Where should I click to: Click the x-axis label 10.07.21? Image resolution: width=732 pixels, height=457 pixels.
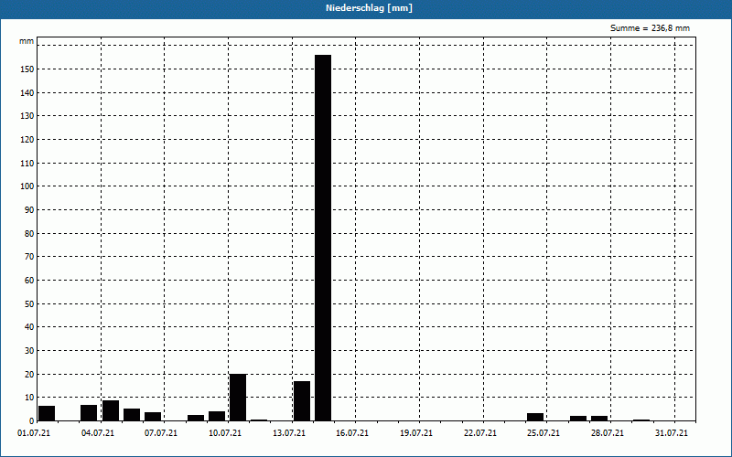(x=225, y=433)
